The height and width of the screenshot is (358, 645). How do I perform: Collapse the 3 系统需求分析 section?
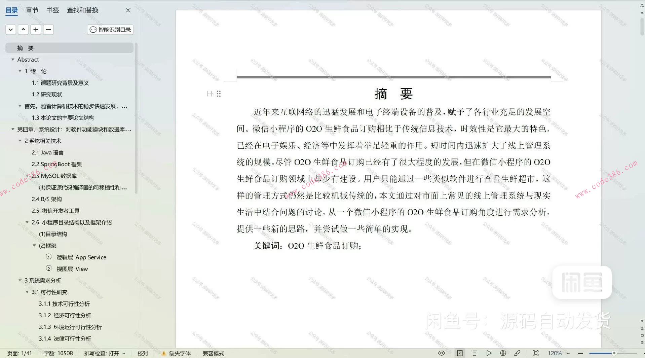point(20,280)
